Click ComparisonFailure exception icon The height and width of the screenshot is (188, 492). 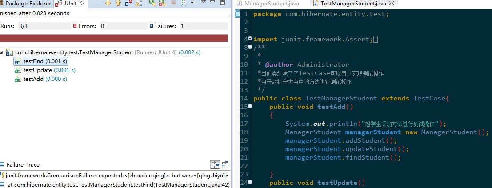coord(3,176)
